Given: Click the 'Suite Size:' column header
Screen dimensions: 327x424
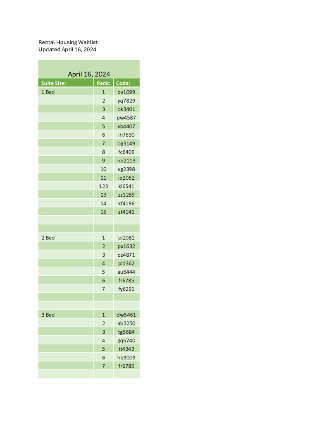Looking at the screenshot, I should coord(66,83).
